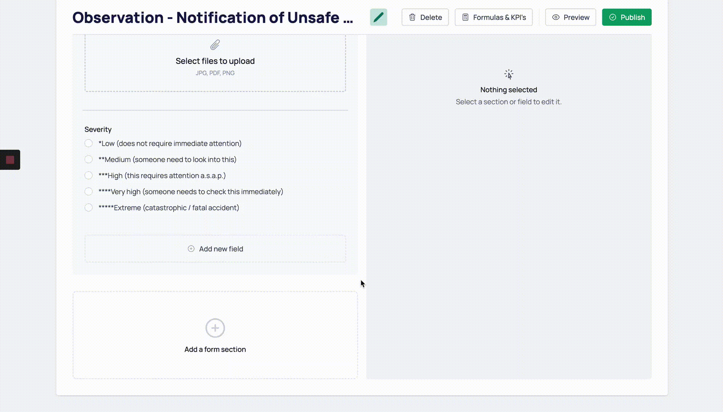Click the 'Nothing selected' cursor icon
The image size is (723, 412).
click(x=508, y=74)
